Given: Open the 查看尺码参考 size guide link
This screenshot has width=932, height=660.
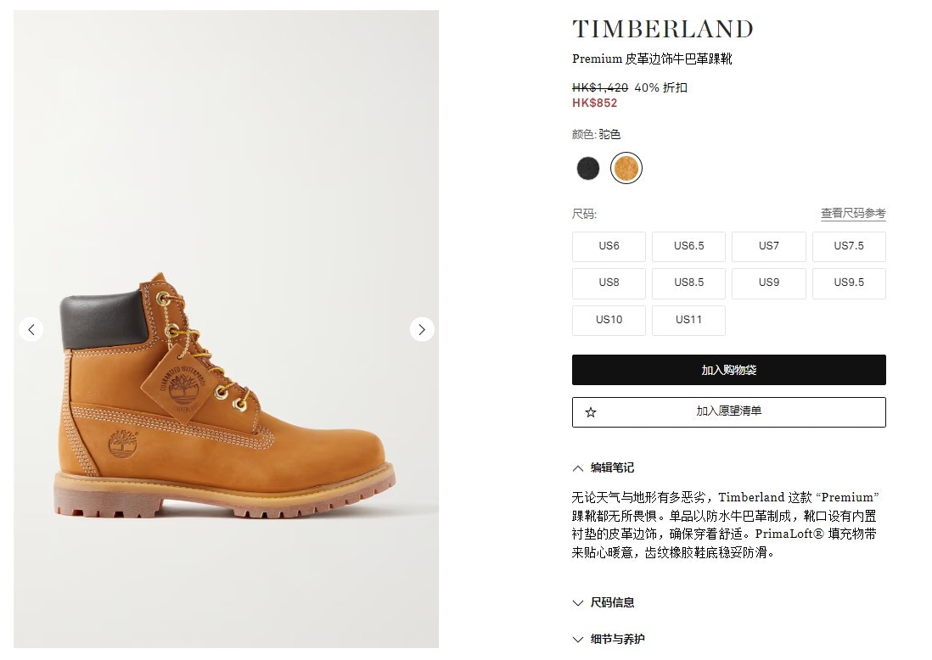Looking at the screenshot, I should point(853,213).
